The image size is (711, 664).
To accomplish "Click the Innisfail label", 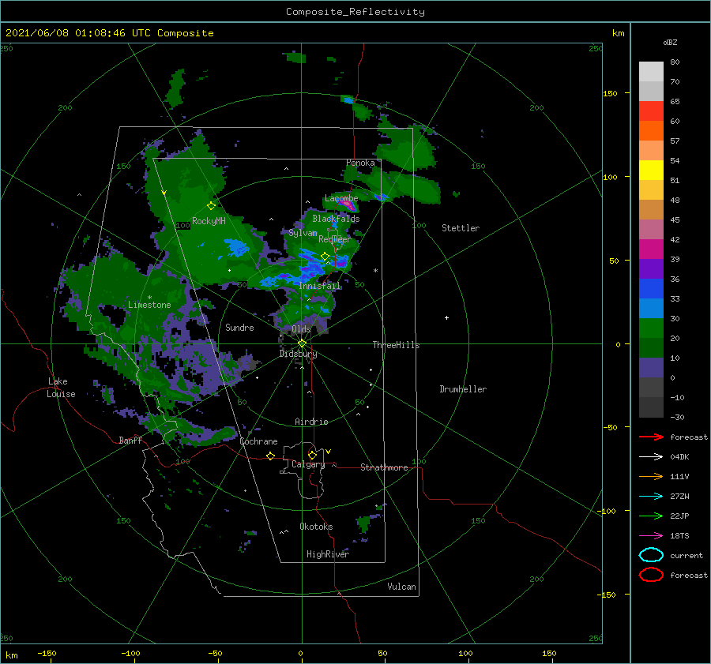I will pos(320,286).
